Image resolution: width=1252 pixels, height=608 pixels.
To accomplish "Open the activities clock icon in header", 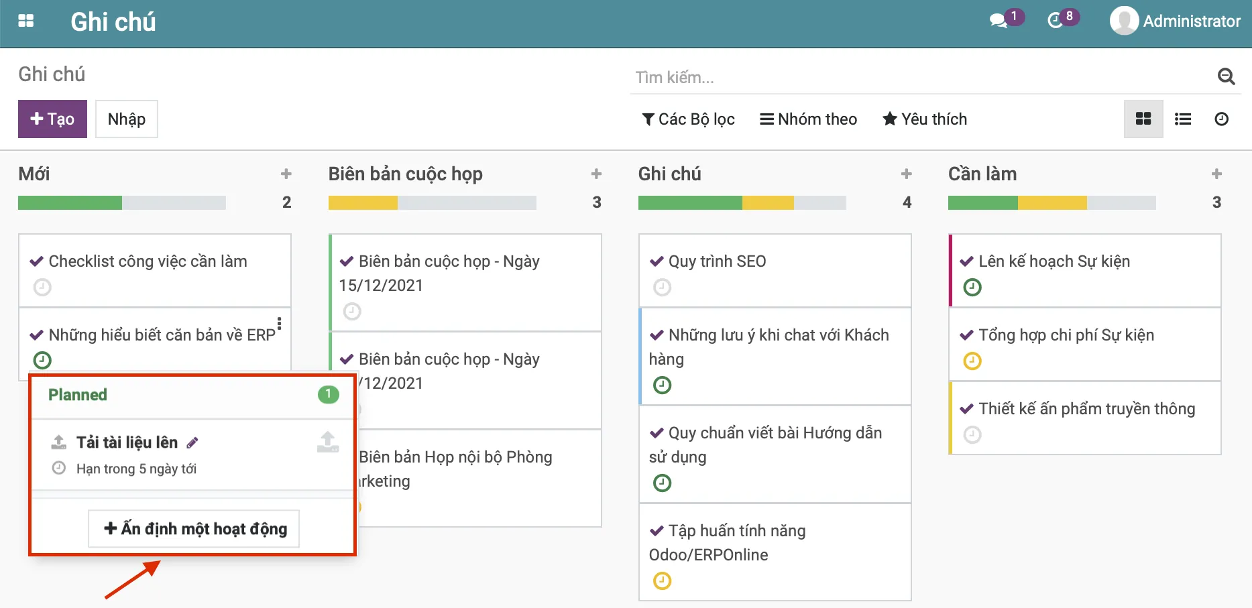I will click(1056, 21).
